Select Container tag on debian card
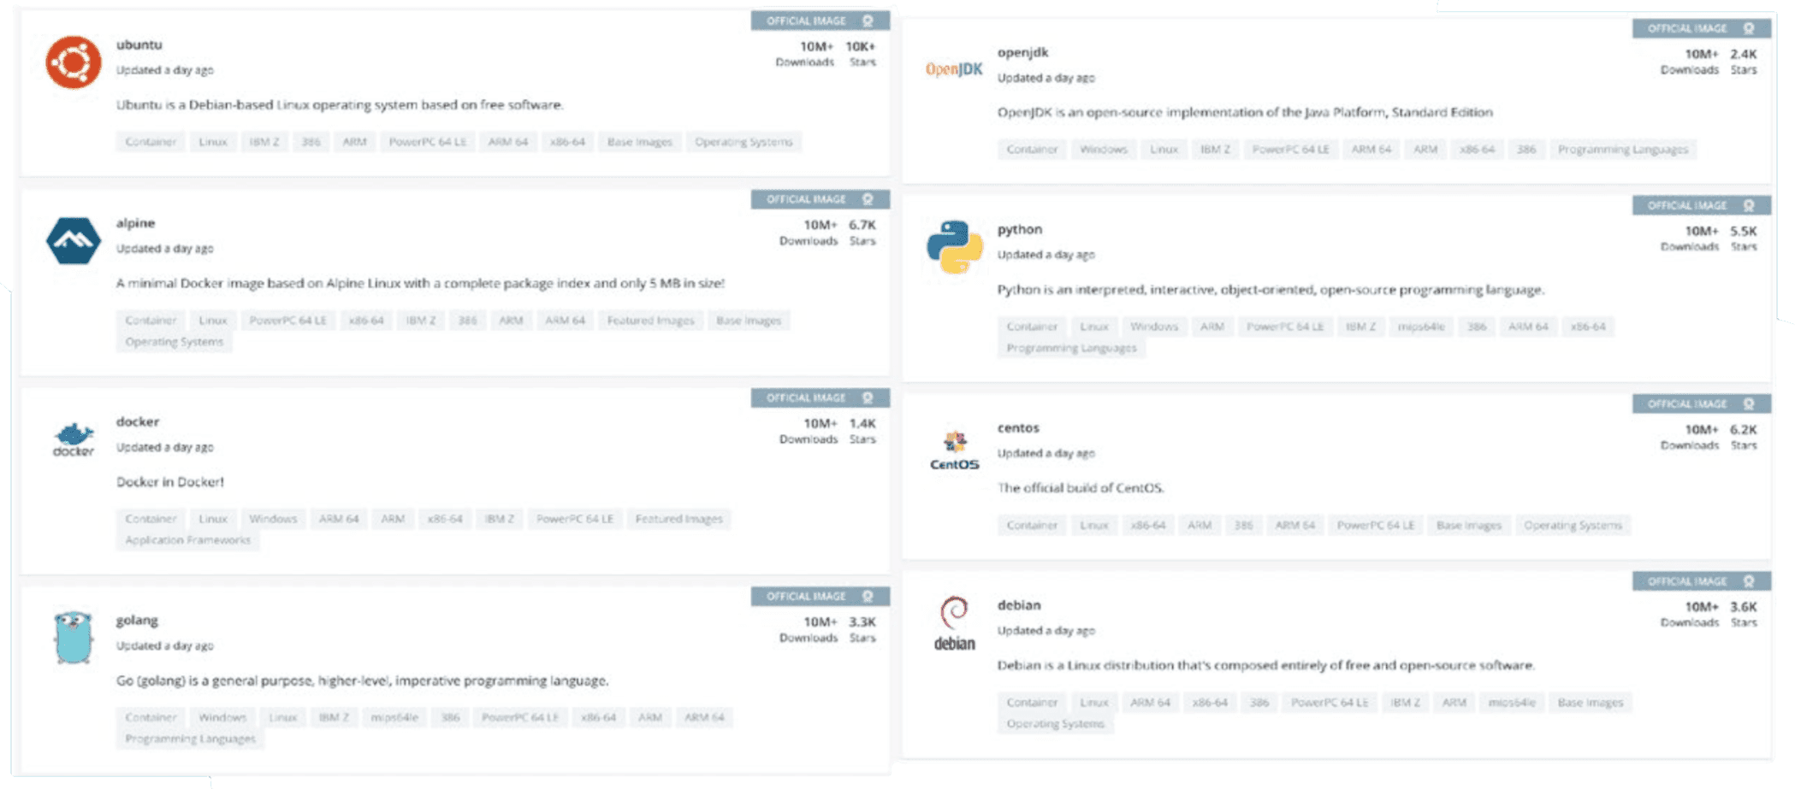The width and height of the screenshot is (1795, 789). 1032,703
